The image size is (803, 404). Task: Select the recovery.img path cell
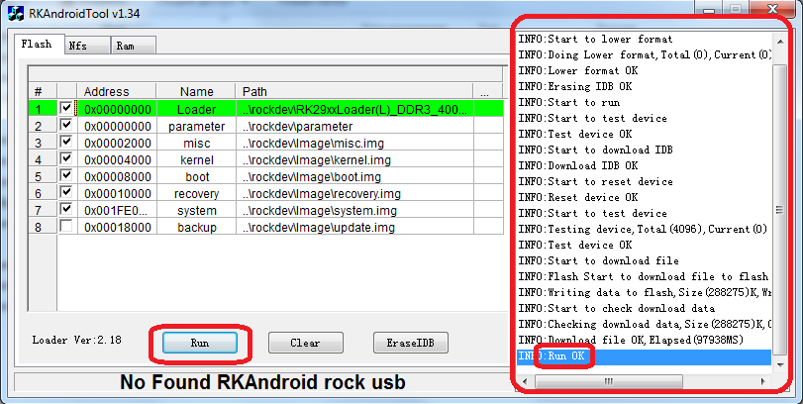coord(354,193)
